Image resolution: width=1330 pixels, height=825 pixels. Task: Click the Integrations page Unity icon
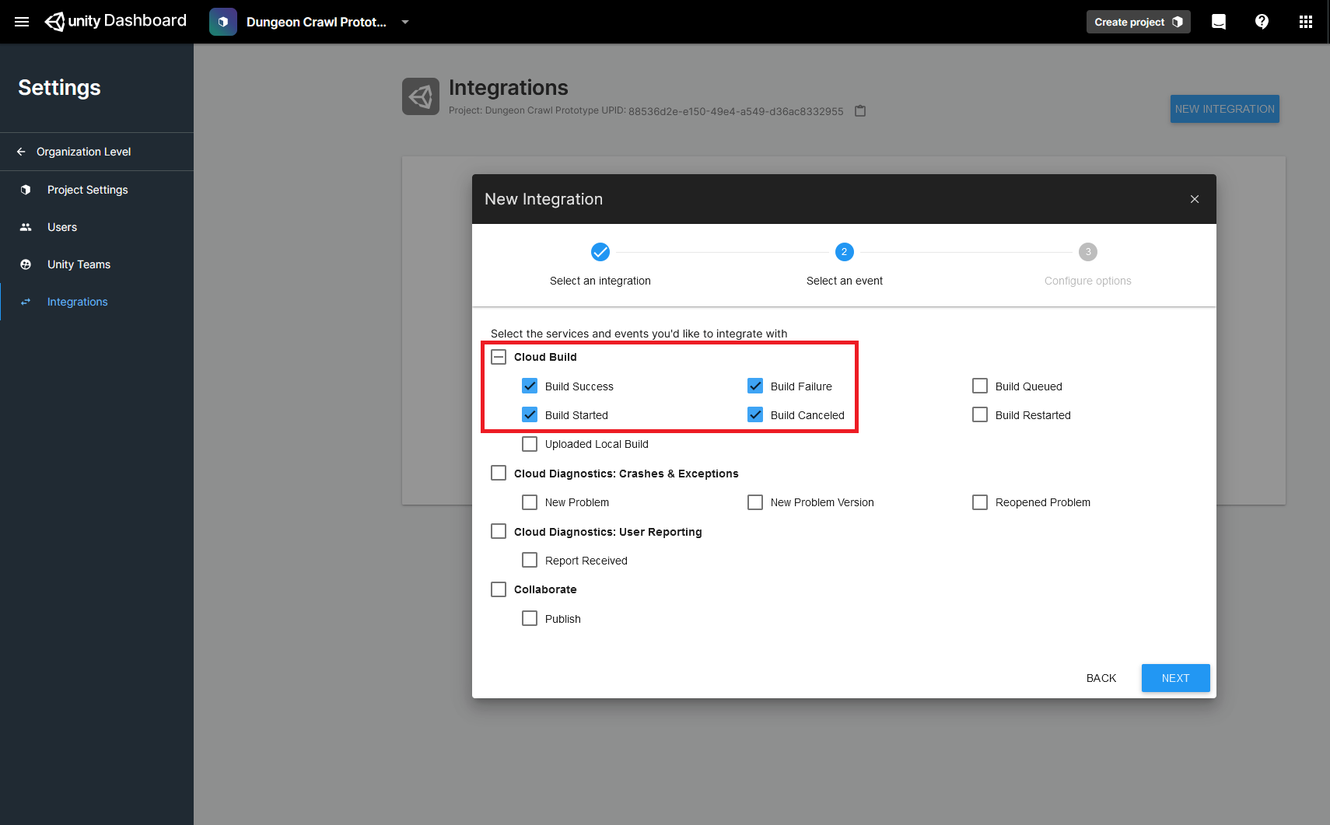tap(421, 96)
